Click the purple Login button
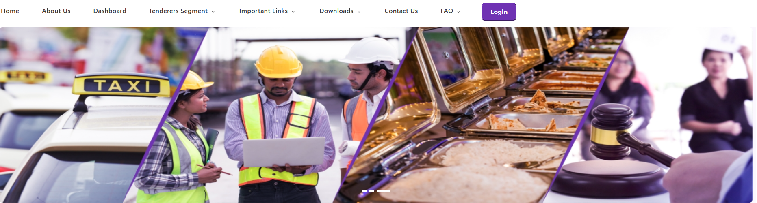Screen dimensions: 757x203 tap(499, 12)
